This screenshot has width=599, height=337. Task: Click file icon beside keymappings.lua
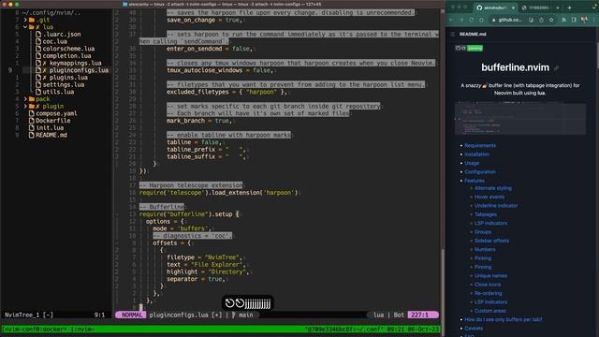(38, 63)
